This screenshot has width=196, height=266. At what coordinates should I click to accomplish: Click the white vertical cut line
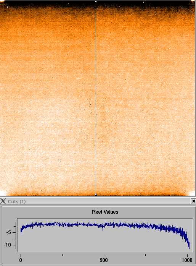coord(96,98)
